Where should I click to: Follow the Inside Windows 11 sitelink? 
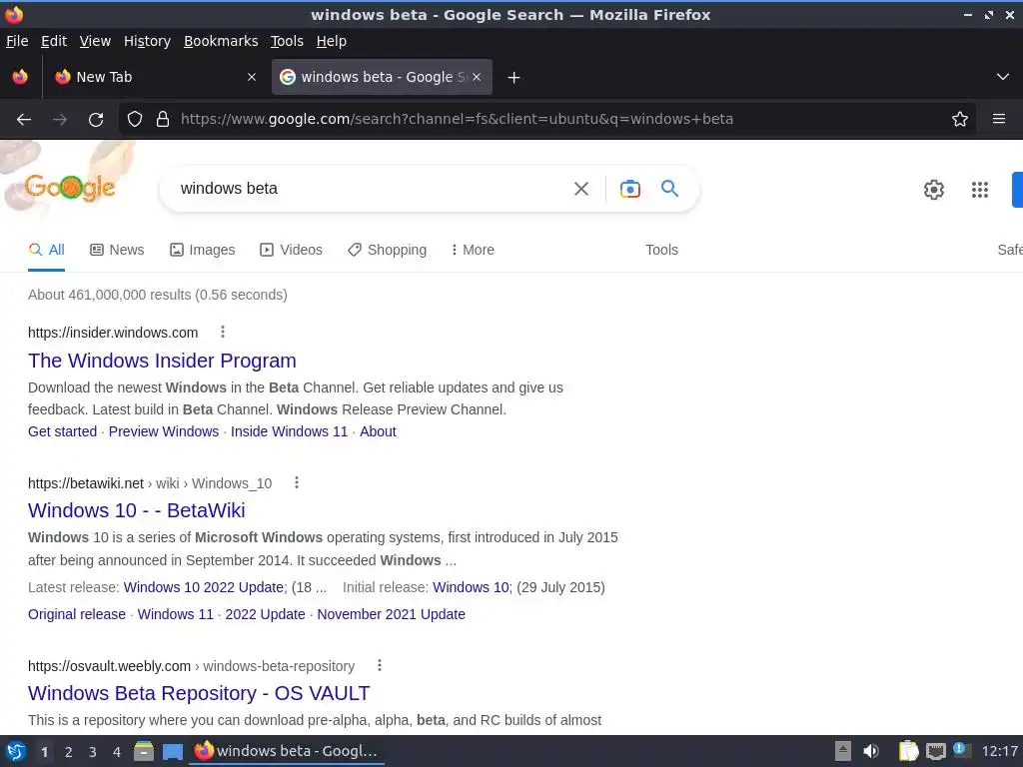[289, 431]
